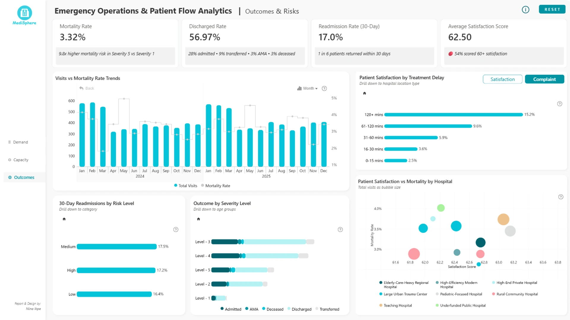
Task: Click High-End Private Hospital legend entry
Action: (514, 283)
